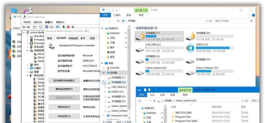Click the back arrow in Device Manager toolbar
The image size is (265, 123).
tap(24, 27)
